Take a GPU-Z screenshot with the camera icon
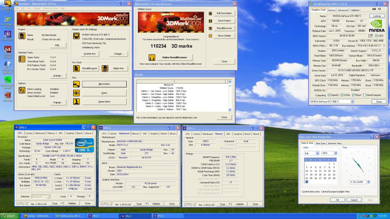 (374, 9)
